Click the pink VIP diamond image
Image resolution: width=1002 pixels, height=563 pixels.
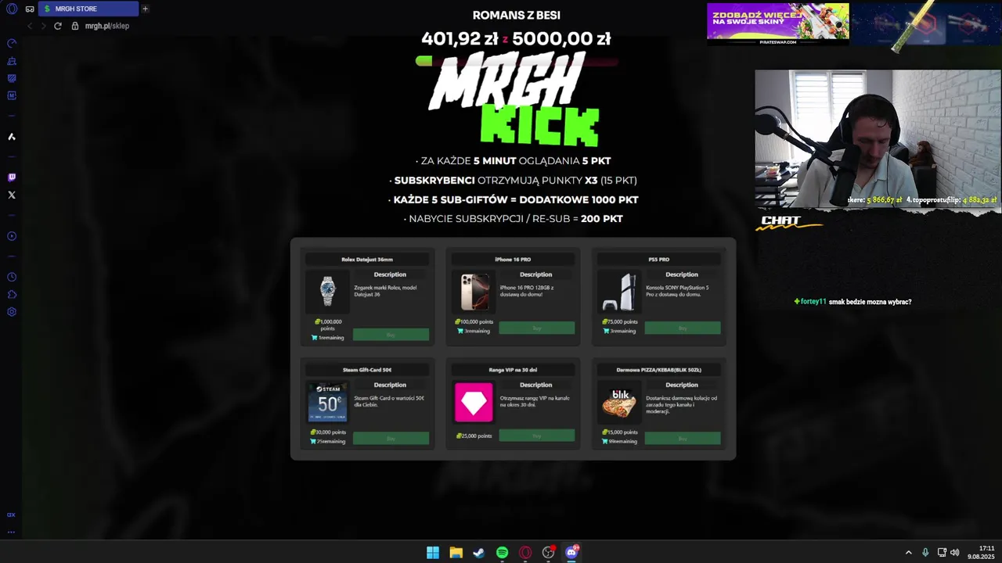coord(474,402)
